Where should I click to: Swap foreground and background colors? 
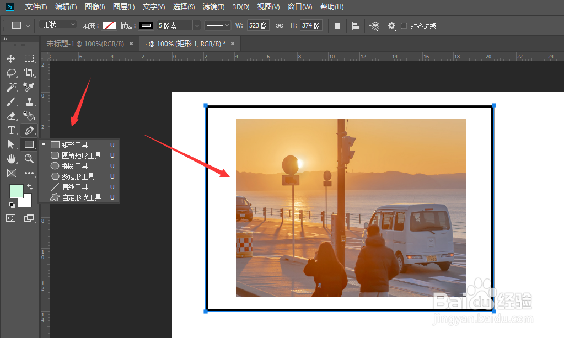tap(30, 186)
